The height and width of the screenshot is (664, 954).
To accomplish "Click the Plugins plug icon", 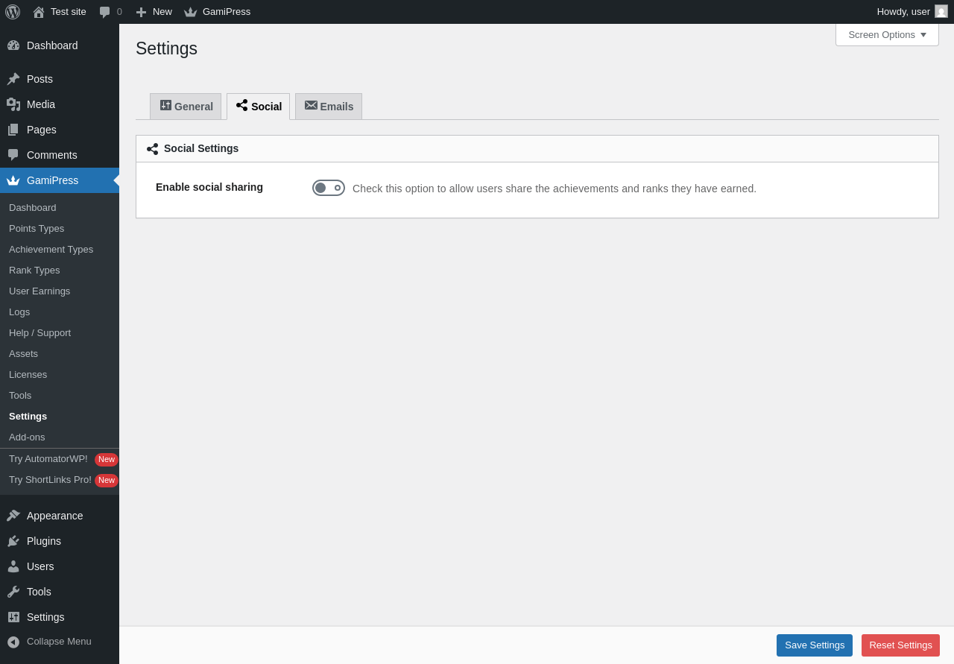I will click(x=13, y=541).
